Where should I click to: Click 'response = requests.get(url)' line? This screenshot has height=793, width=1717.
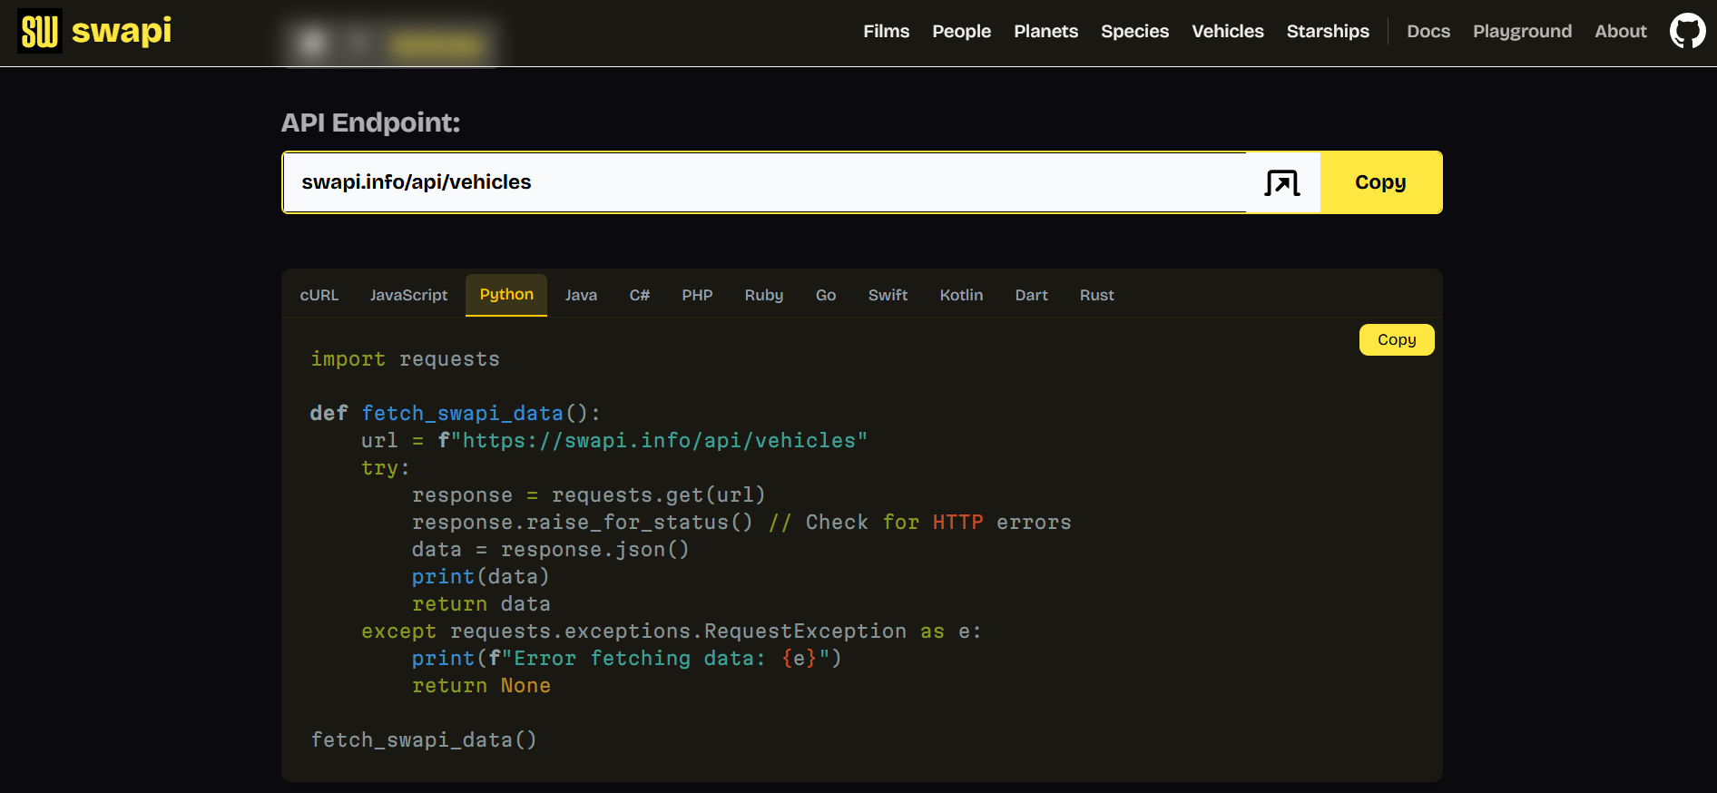click(589, 495)
